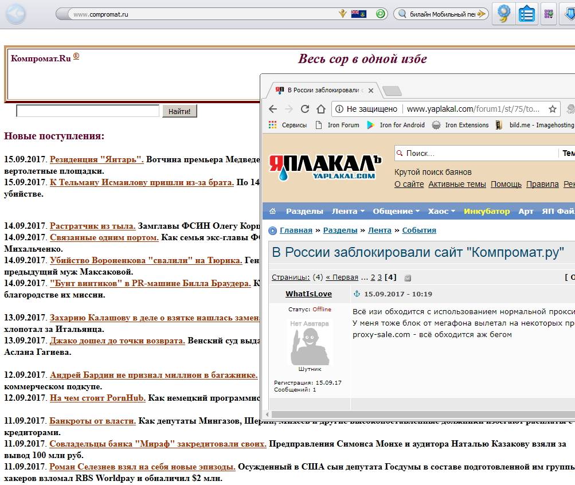This screenshot has width=575, height=485.
Task: Submit search with the yellow go arrow
Action: point(481,14)
